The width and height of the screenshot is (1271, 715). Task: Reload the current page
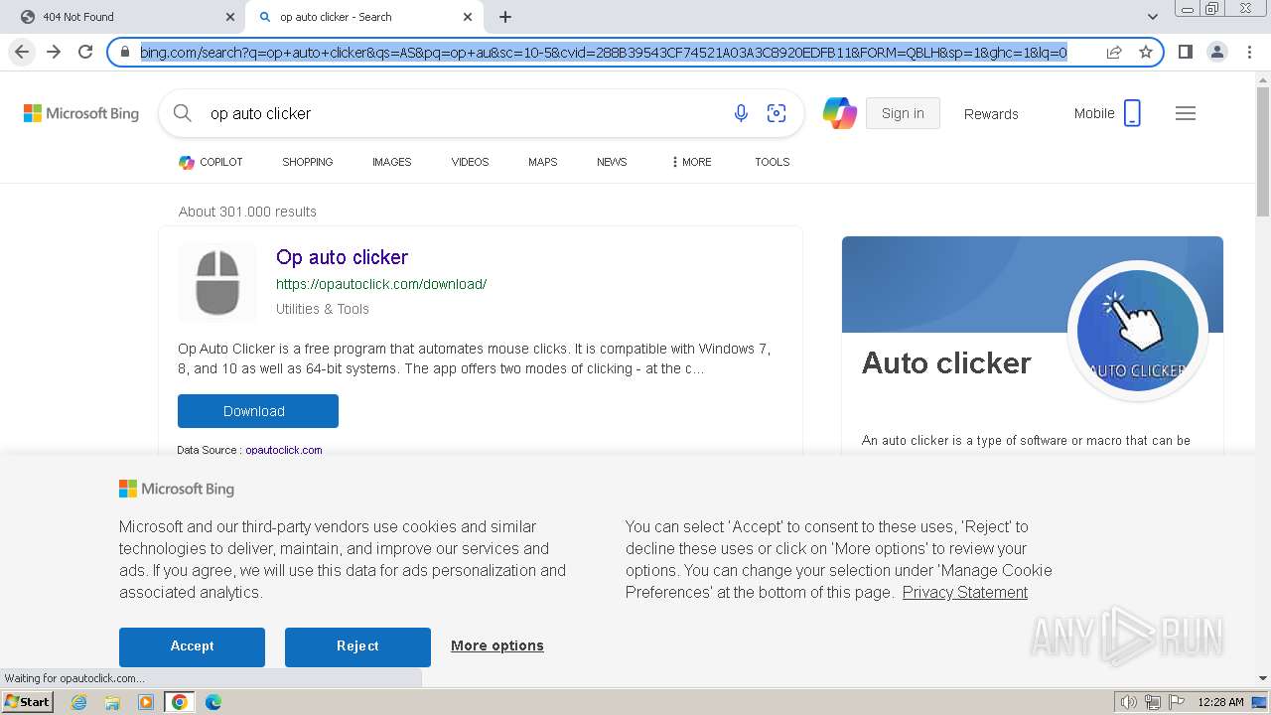[x=85, y=52]
